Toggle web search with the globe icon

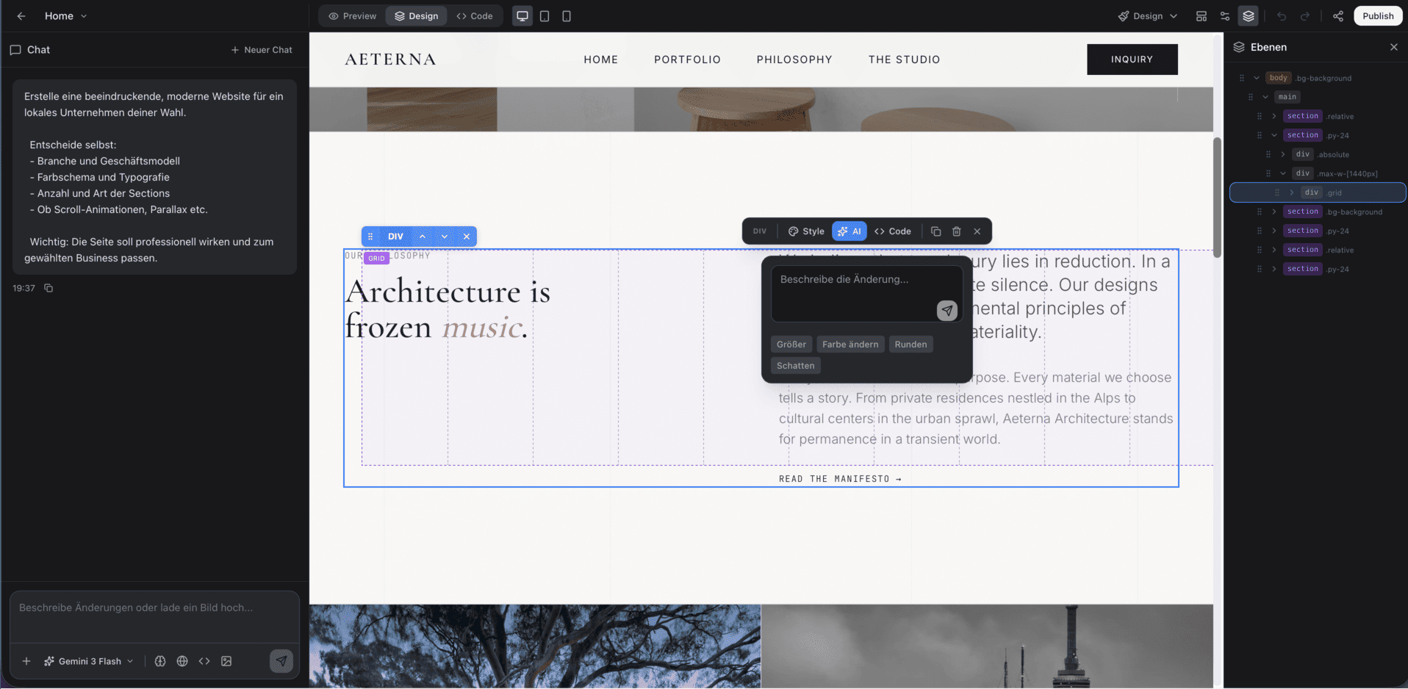182,661
